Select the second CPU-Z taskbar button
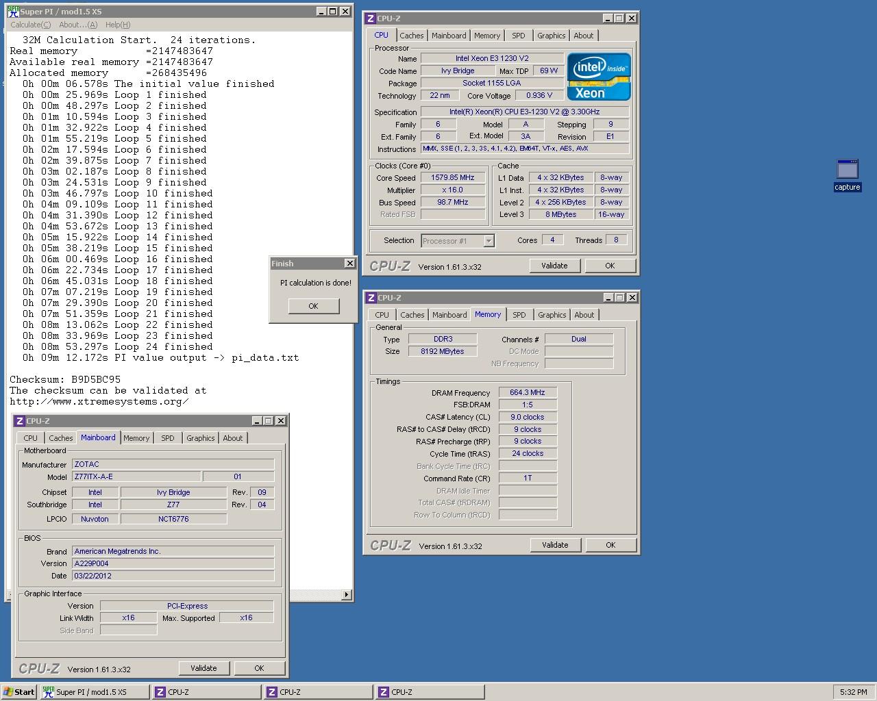This screenshot has height=701, width=877. click(319, 692)
